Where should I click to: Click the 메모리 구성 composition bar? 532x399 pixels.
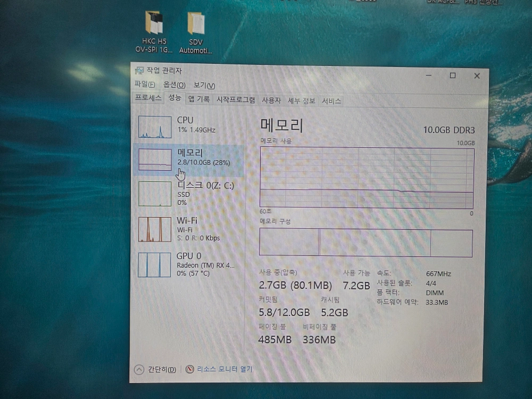click(366, 242)
